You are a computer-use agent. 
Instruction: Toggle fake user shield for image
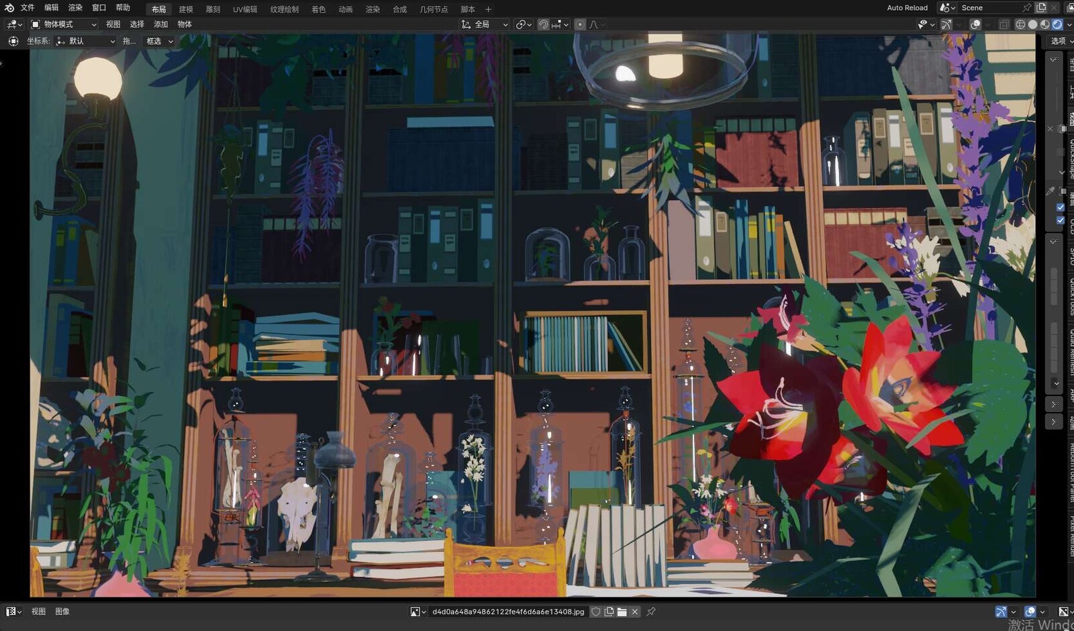pos(596,612)
